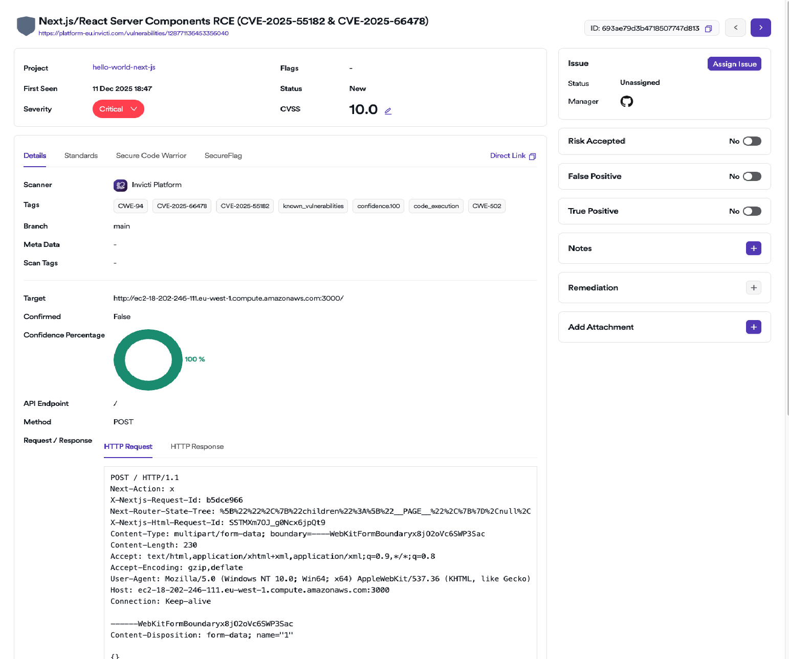Click the shield icon beside the vulnerability title
789x659 pixels.
pos(26,26)
